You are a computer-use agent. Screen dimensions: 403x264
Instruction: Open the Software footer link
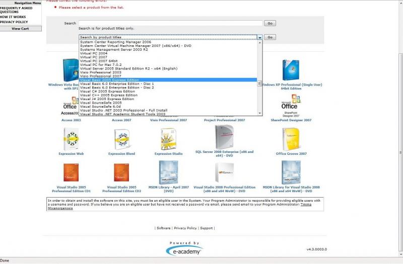tap(163, 228)
